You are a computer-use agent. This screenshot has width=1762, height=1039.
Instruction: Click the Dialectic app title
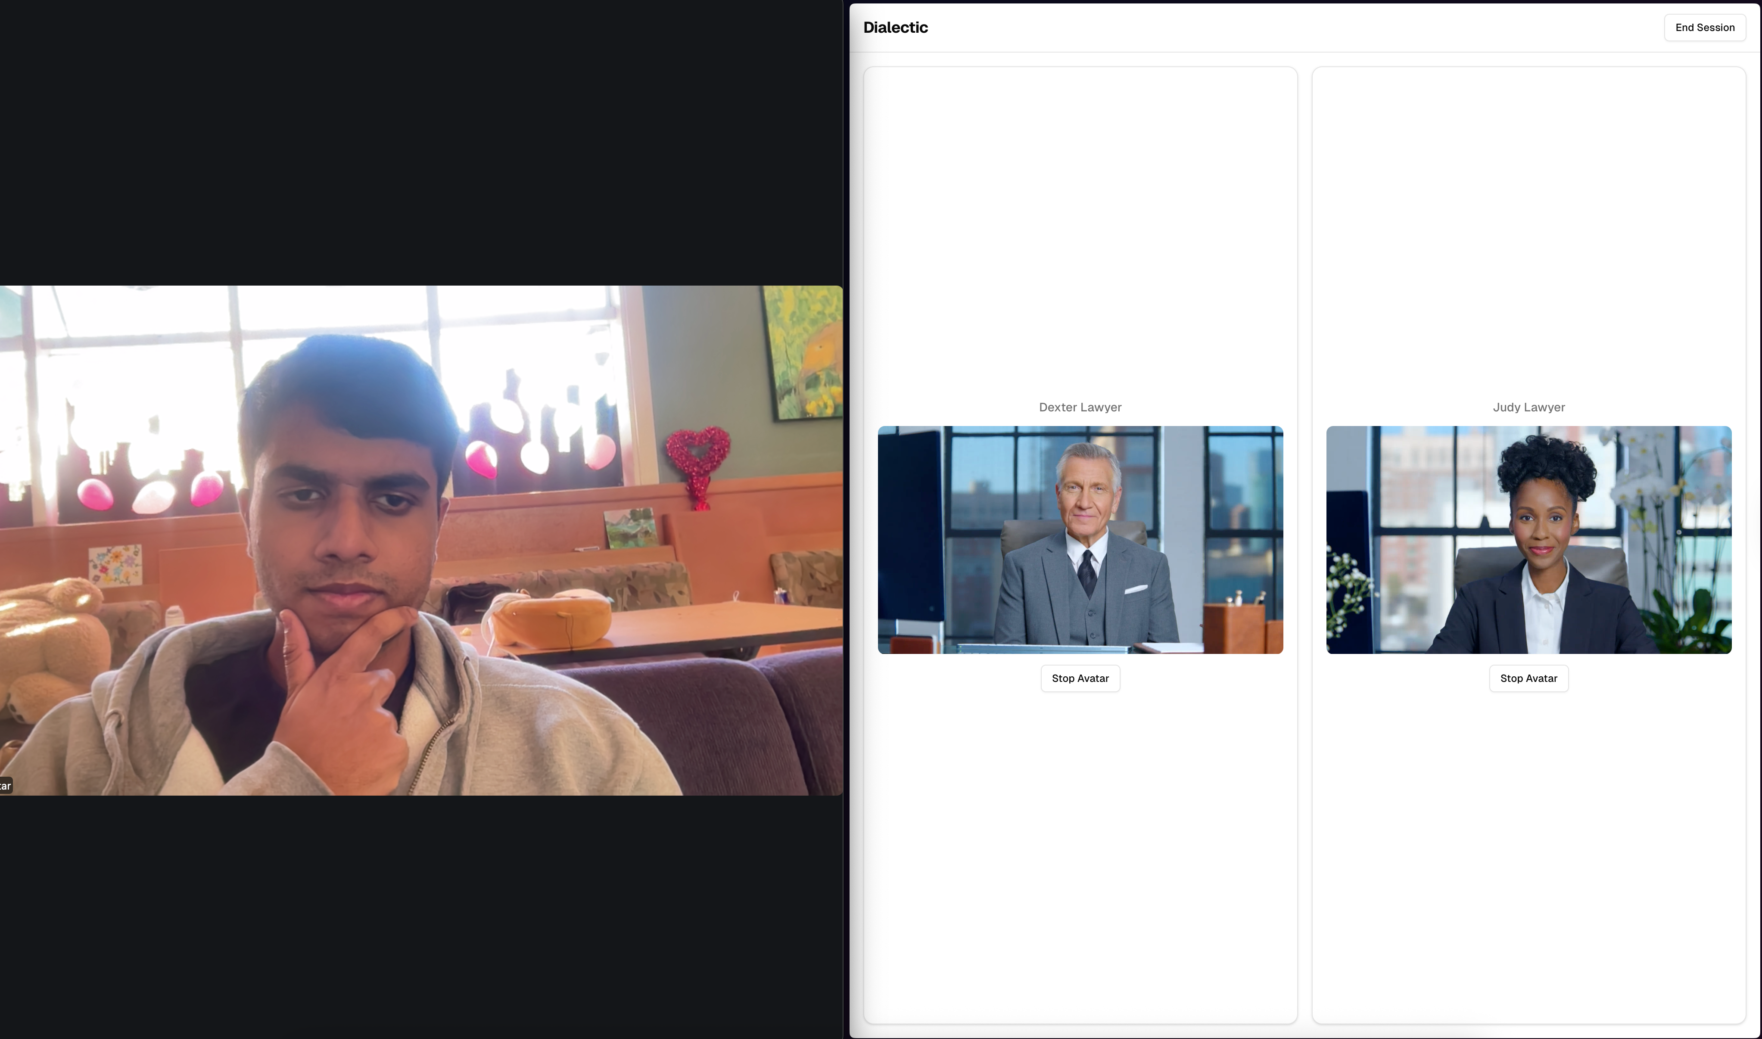click(895, 27)
